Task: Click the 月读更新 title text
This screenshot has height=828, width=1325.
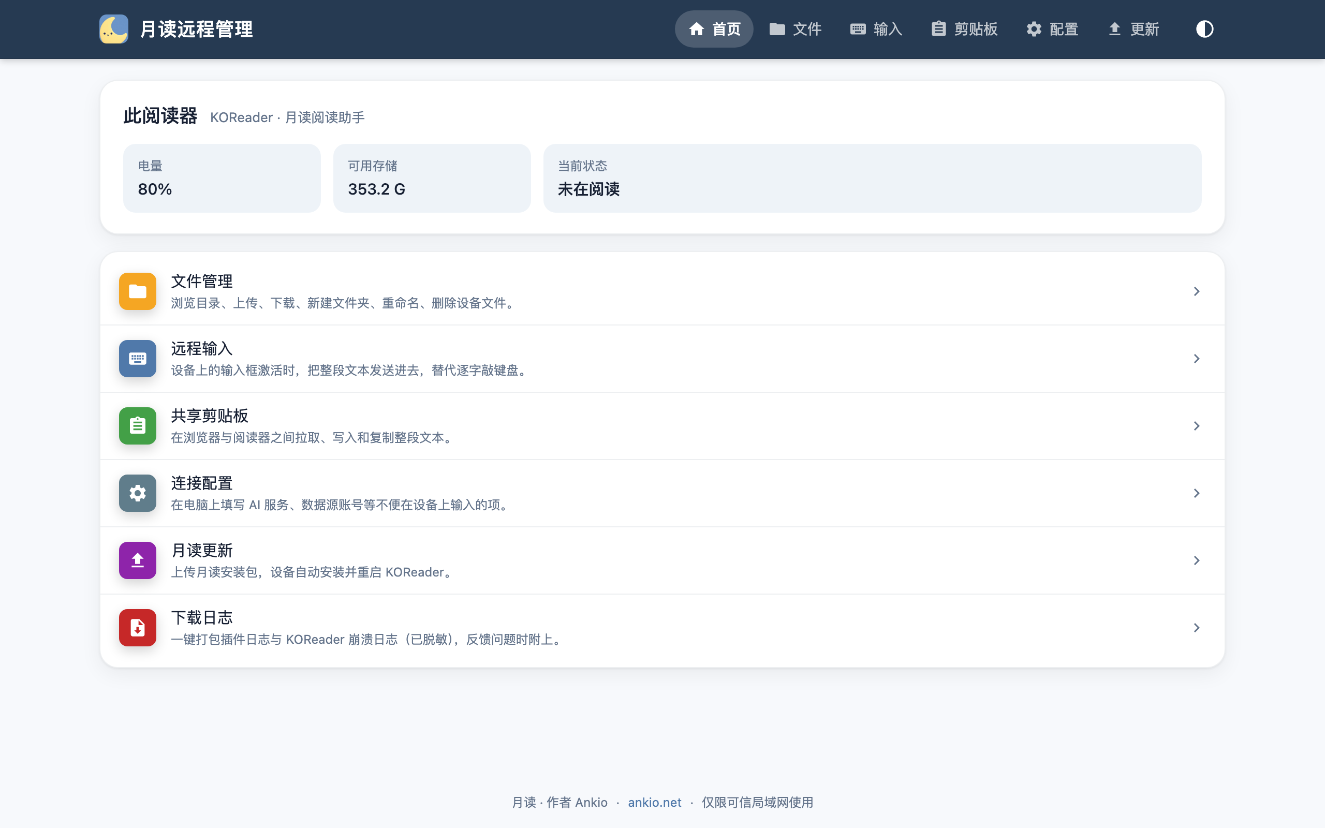Action: point(201,550)
